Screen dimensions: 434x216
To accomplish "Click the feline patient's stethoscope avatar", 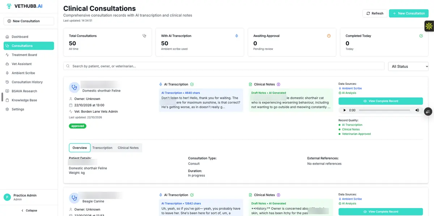I will click(x=75, y=87).
